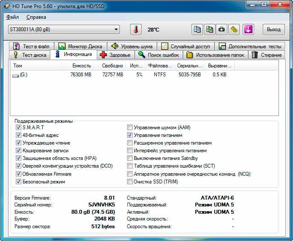The width and height of the screenshot is (293, 241).
Task: Click the 2048 KB buffer value
Action: 104,219
